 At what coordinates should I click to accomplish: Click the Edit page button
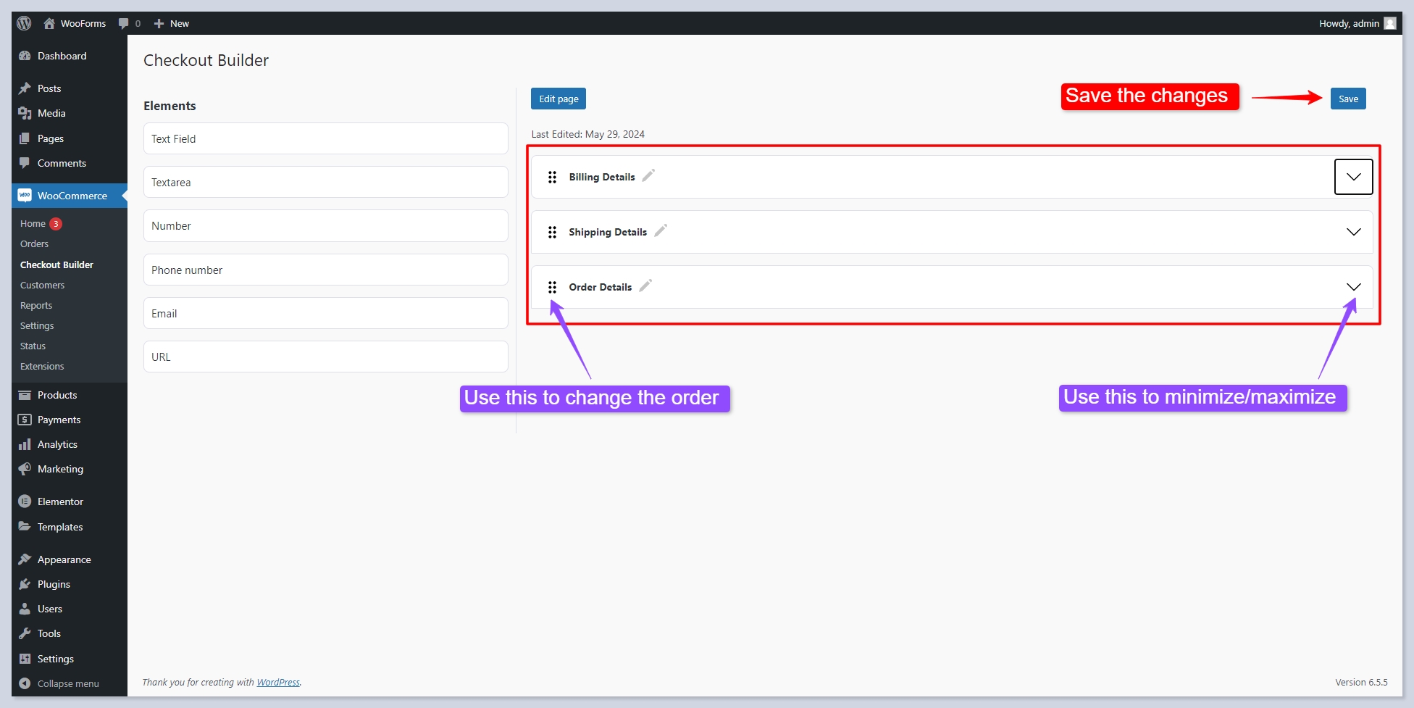coord(558,99)
